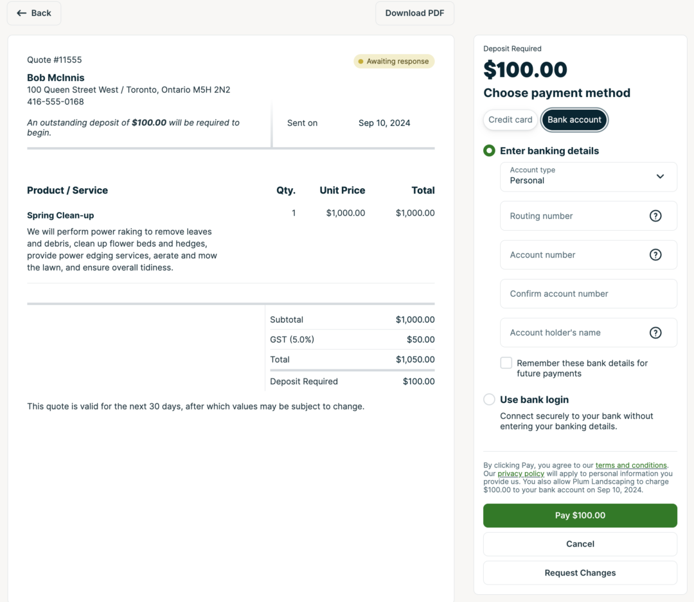This screenshot has width=694, height=602.
Task: Click the Confirm account number field
Action: [x=572, y=294]
